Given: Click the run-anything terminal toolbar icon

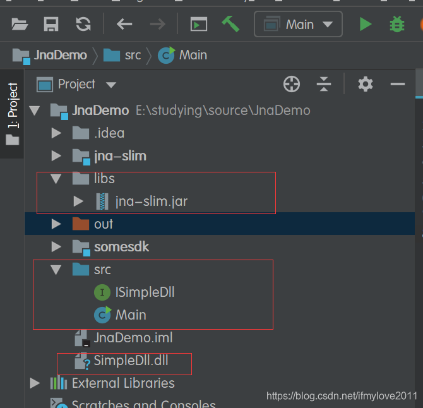Looking at the screenshot, I should [199, 24].
